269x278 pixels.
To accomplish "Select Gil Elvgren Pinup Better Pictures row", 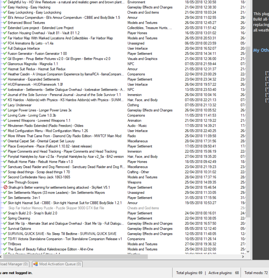I will 123,59.
